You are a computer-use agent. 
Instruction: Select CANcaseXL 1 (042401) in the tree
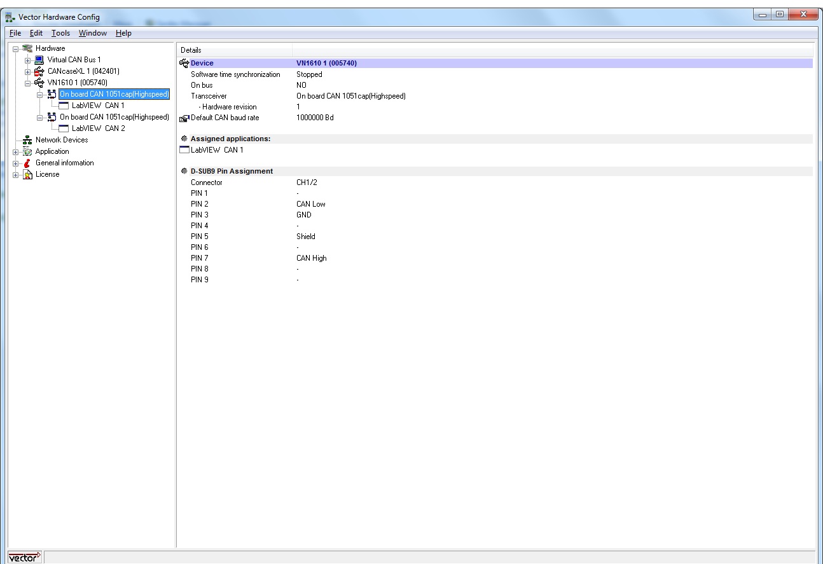click(83, 71)
